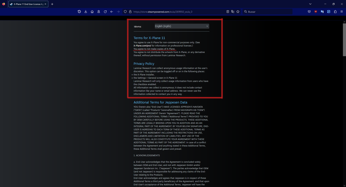The image size is (346, 187).
Task: Select the X-Plane 11 End User License tab
Action: pyautogui.click(x=28, y=4)
